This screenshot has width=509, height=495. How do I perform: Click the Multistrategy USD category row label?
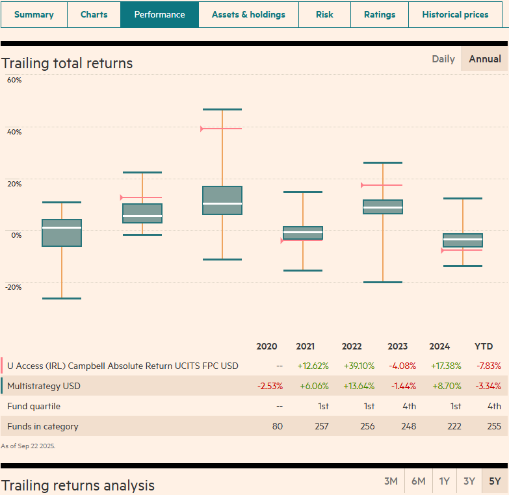[44, 386]
